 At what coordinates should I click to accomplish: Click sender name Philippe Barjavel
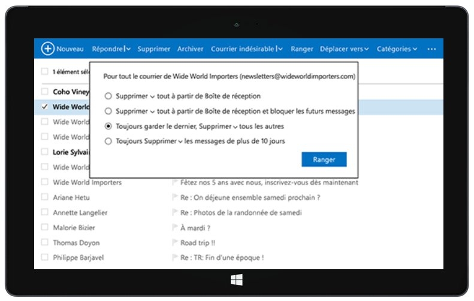[x=79, y=257]
